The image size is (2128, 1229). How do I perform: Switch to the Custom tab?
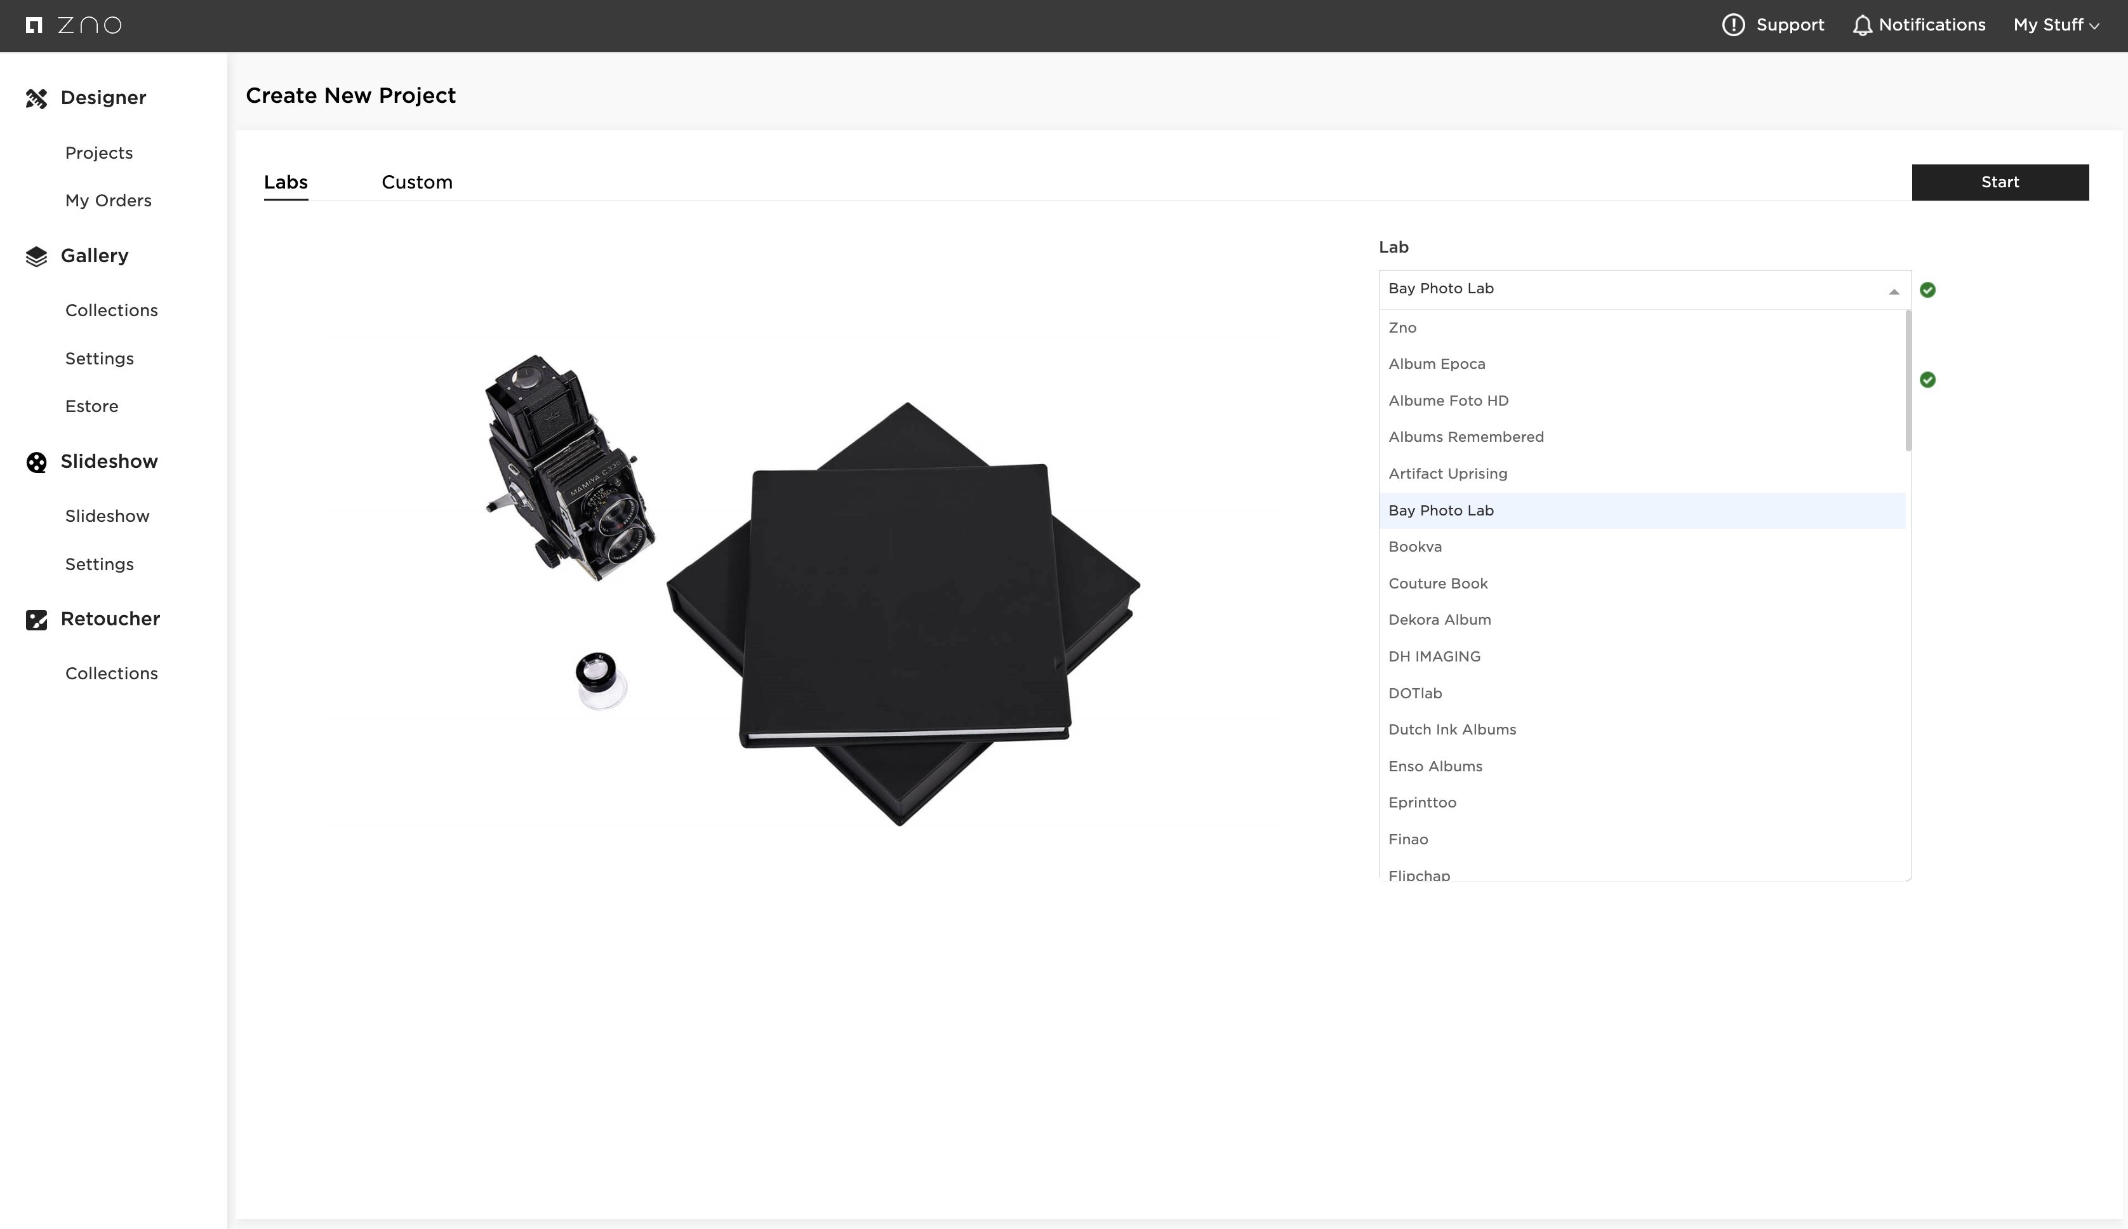click(417, 182)
